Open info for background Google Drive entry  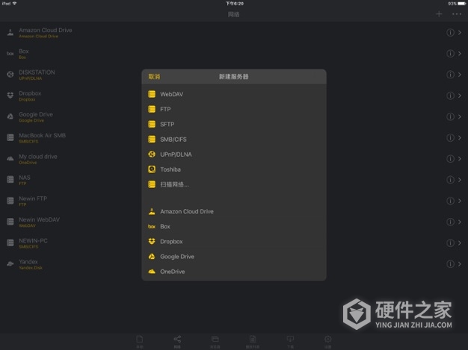pos(450,116)
